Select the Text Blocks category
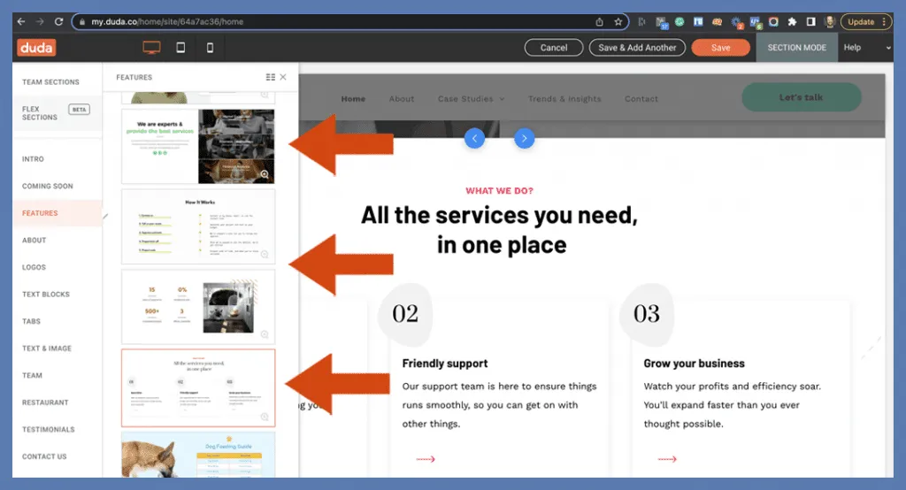The height and width of the screenshot is (490, 906). (x=46, y=295)
